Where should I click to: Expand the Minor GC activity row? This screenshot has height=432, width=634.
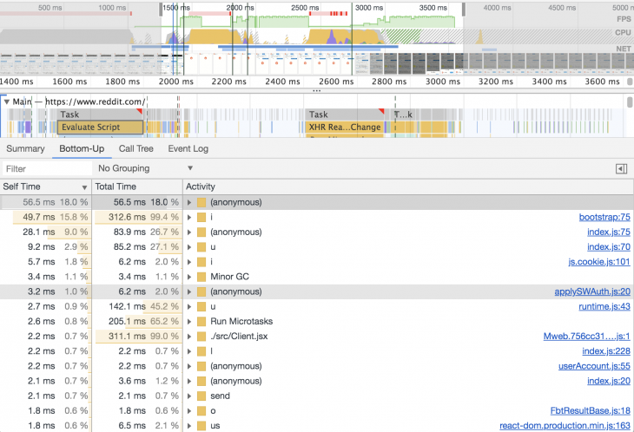(188, 277)
